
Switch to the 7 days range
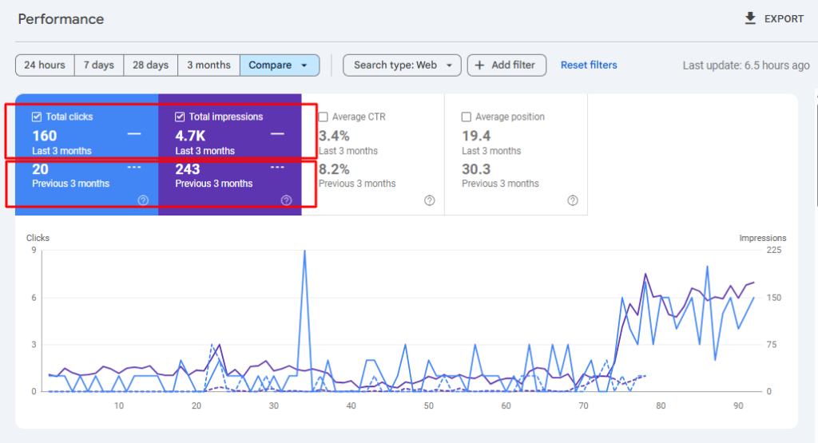(99, 65)
